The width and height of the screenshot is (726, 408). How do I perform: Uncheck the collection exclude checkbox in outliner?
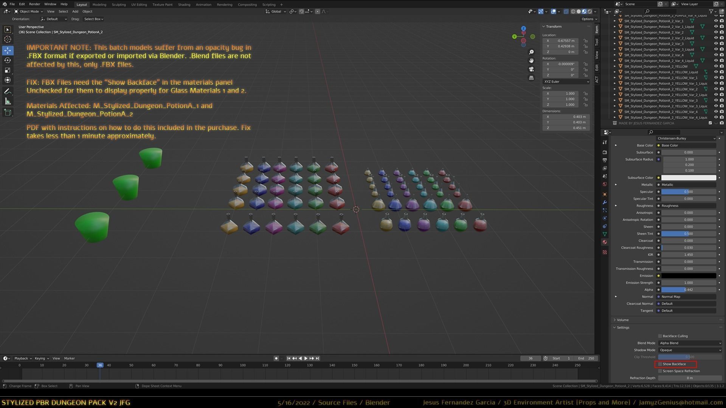tap(710, 123)
